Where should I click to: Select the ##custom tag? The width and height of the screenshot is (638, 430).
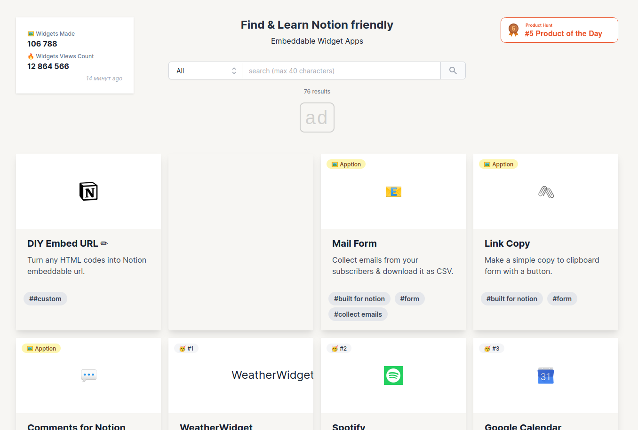[x=45, y=299]
